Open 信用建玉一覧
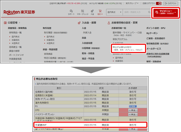 click(15, 47)
